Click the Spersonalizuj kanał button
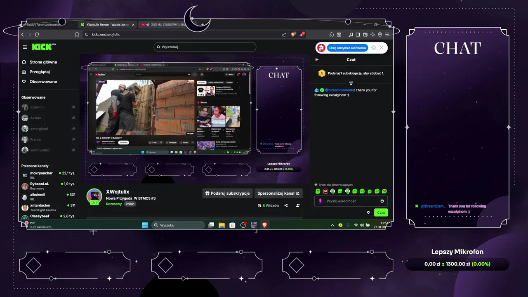Viewport: 528px width, 297px height. point(278,193)
